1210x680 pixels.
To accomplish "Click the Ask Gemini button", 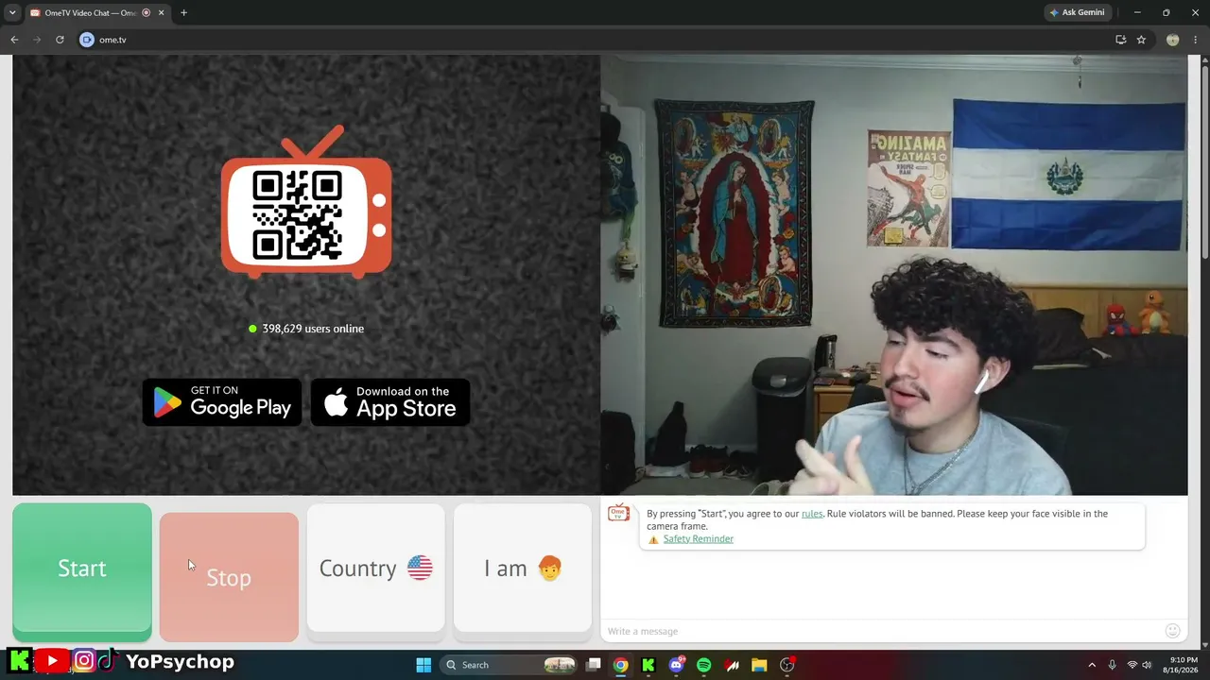I will [x=1078, y=12].
